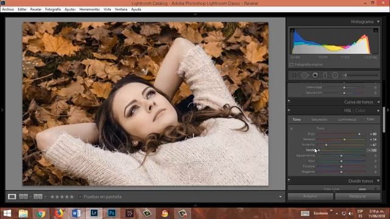390x219 pixels.
Task: Open Microsoft Word from taskbar
Action: point(76,214)
